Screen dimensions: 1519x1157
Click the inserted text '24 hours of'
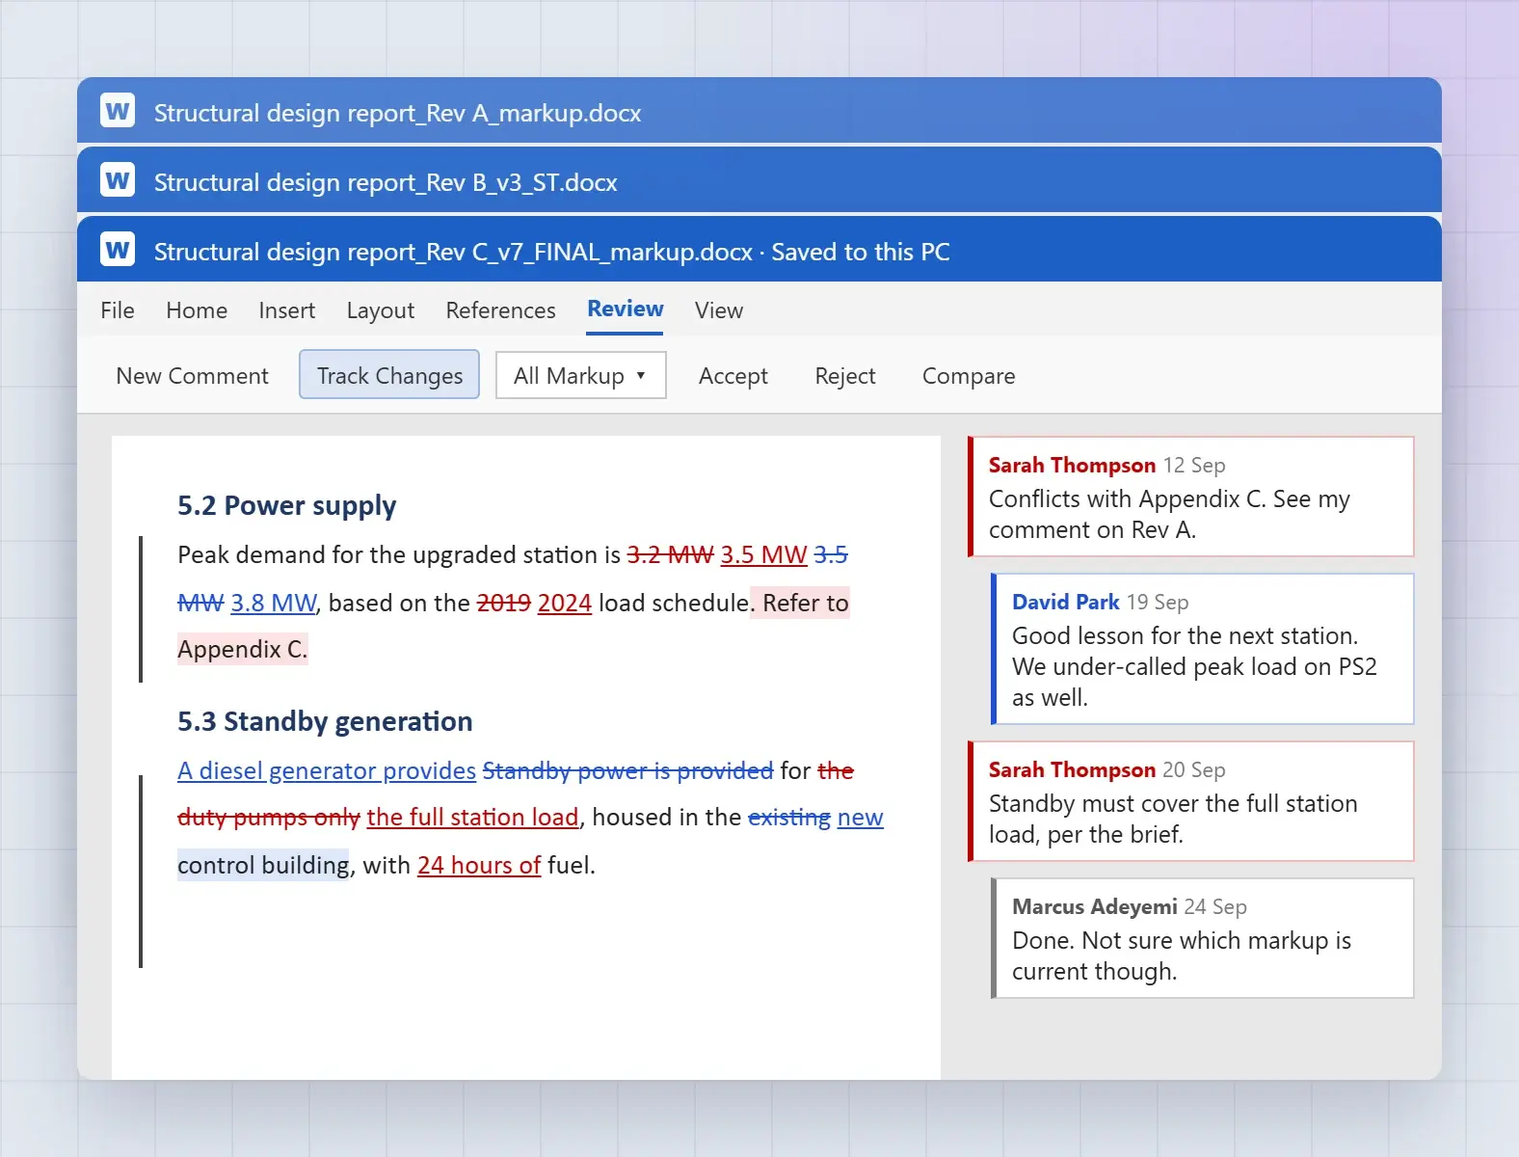(x=479, y=865)
